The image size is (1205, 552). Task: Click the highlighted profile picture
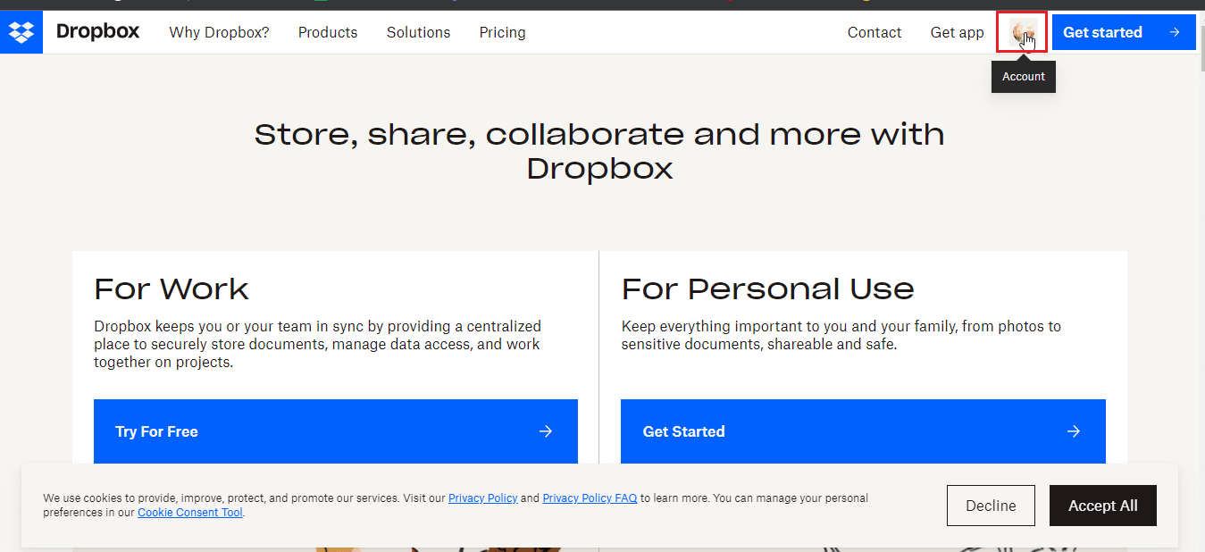pos(1022,32)
